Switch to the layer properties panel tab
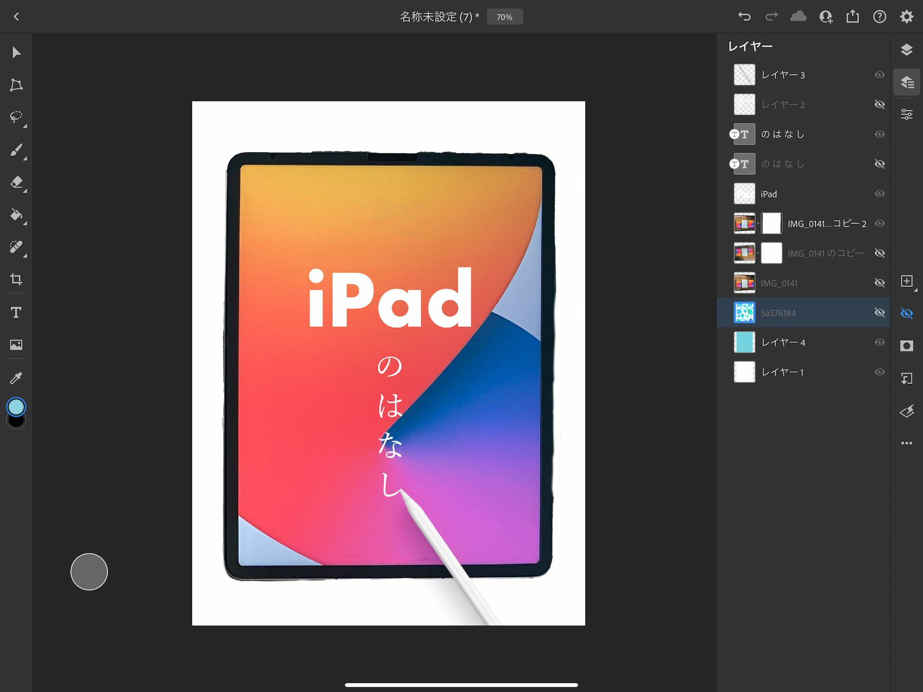 pyautogui.click(x=907, y=114)
